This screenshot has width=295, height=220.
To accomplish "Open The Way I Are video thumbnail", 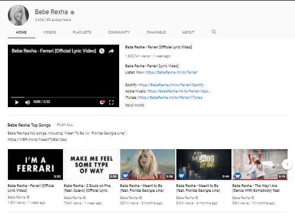I will [x=260, y=164].
